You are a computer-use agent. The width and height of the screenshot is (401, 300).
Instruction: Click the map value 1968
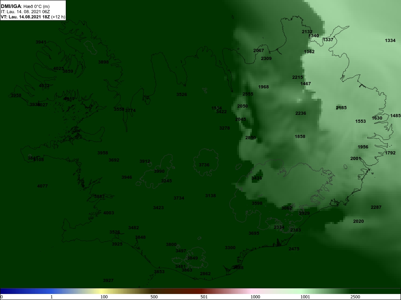tap(263, 87)
